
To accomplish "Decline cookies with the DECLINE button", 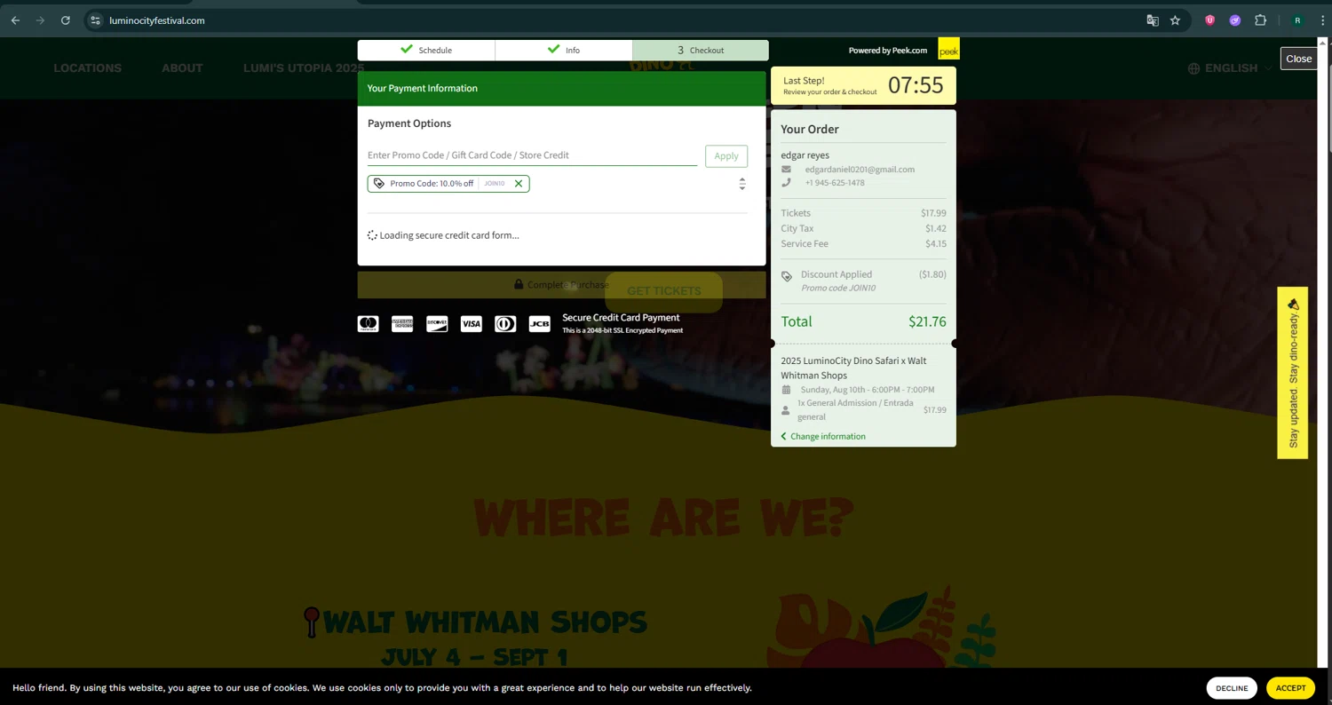I will point(1232,688).
